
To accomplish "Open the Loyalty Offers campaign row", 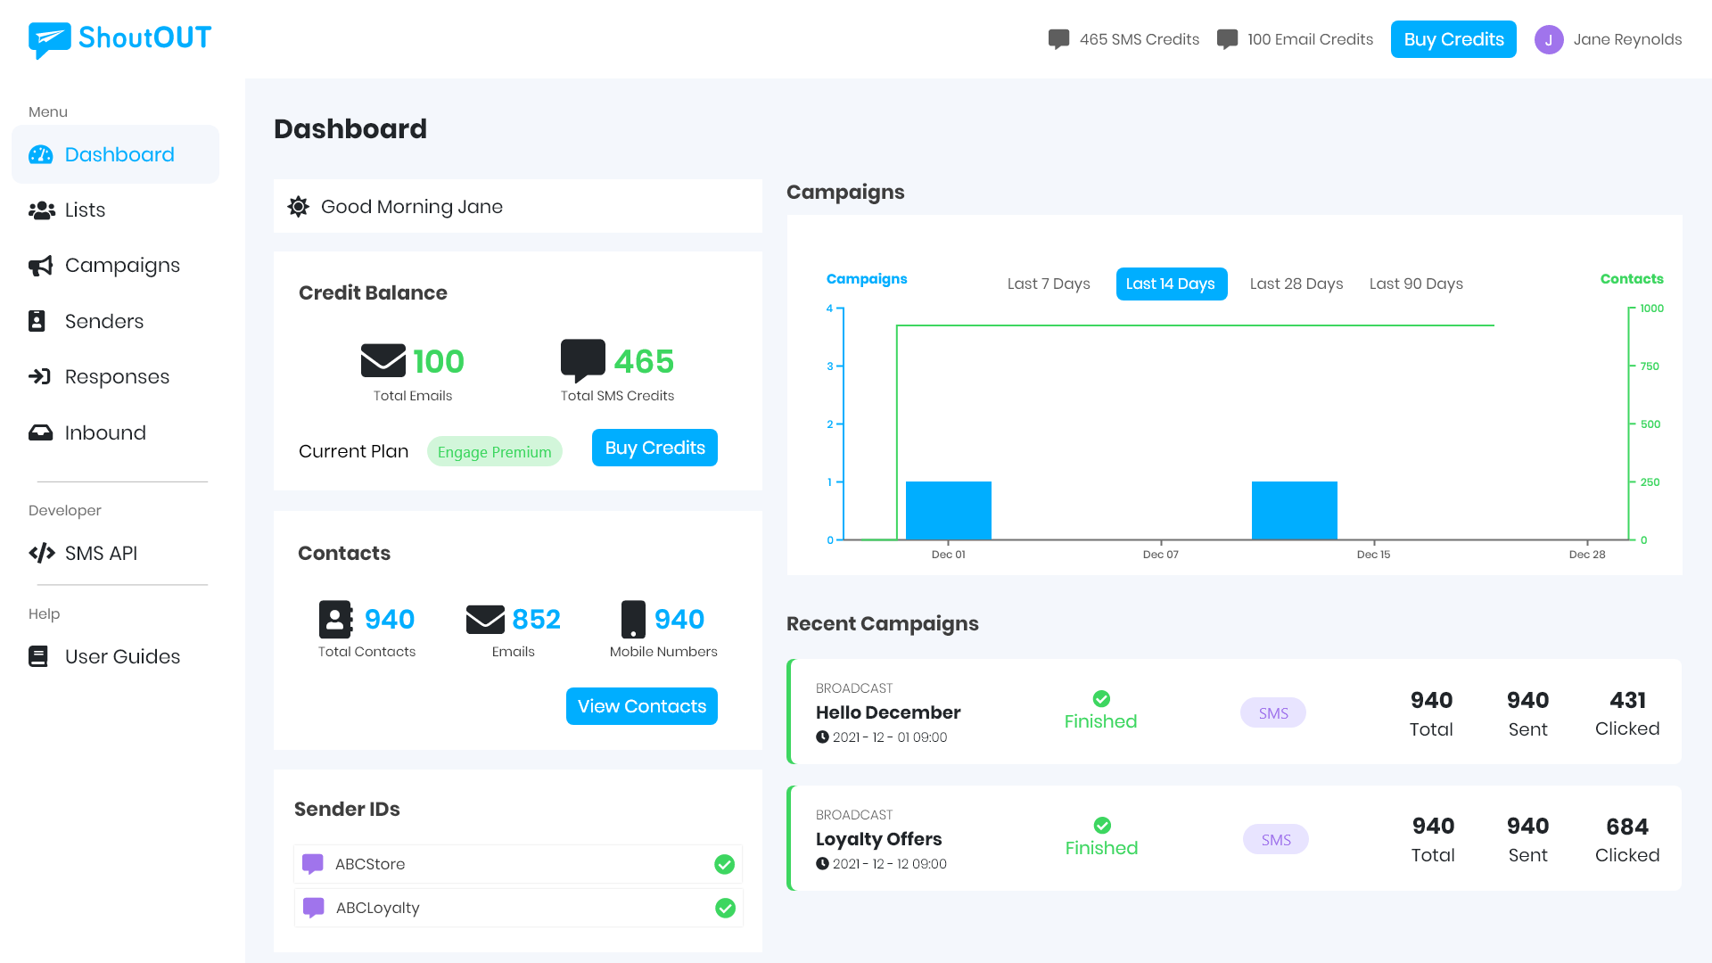I will tap(878, 839).
